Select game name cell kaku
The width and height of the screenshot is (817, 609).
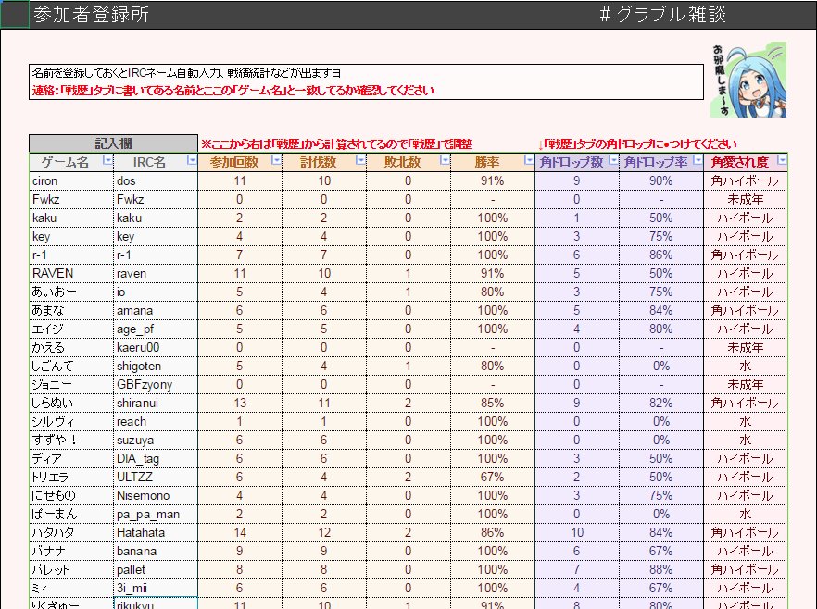(71, 218)
